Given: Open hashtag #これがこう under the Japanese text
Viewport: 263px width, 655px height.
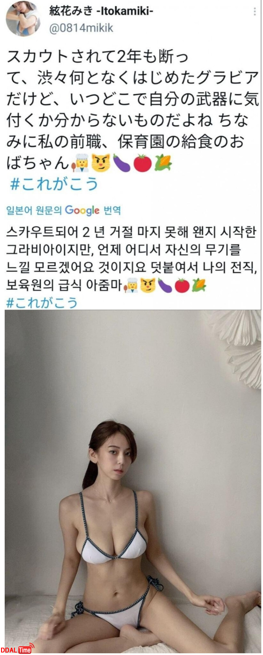Looking at the screenshot, I should click(x=54, y=183).
